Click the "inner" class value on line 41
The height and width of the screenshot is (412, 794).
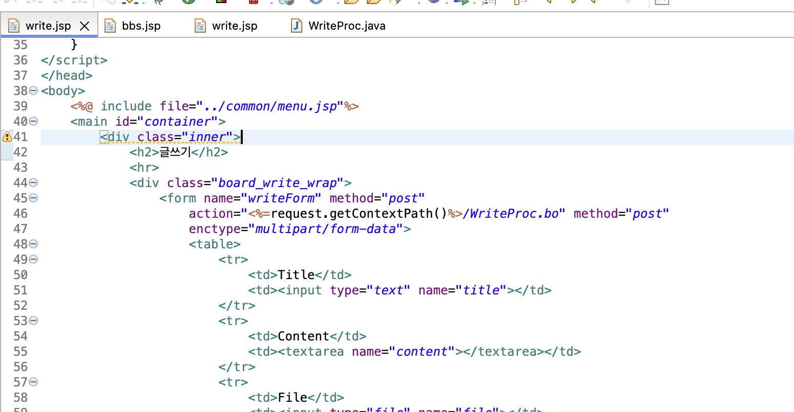click(x=207, y=137)
